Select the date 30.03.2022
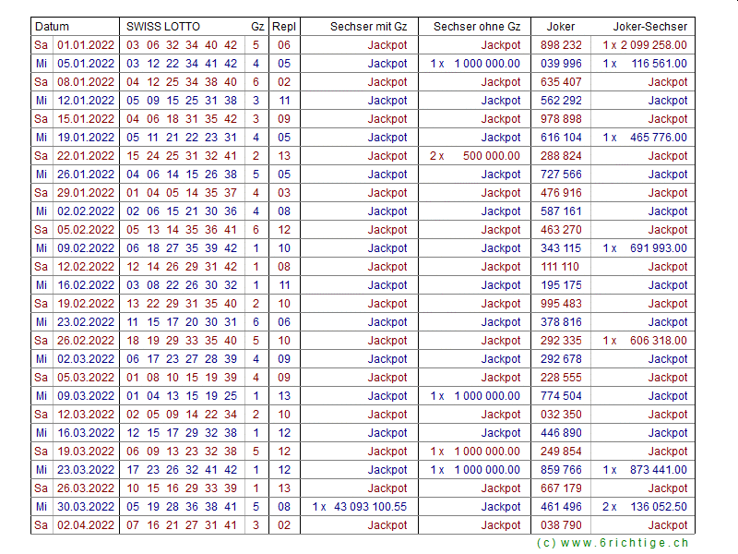 tap(86, 507)
